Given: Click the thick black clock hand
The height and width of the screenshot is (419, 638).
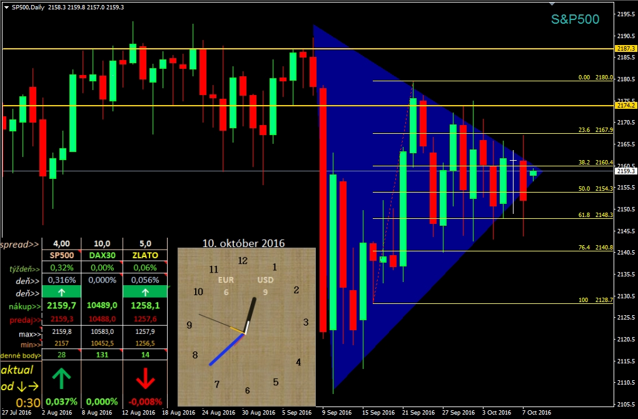Looking at the screenshot, I should click(x=250, y=316).
